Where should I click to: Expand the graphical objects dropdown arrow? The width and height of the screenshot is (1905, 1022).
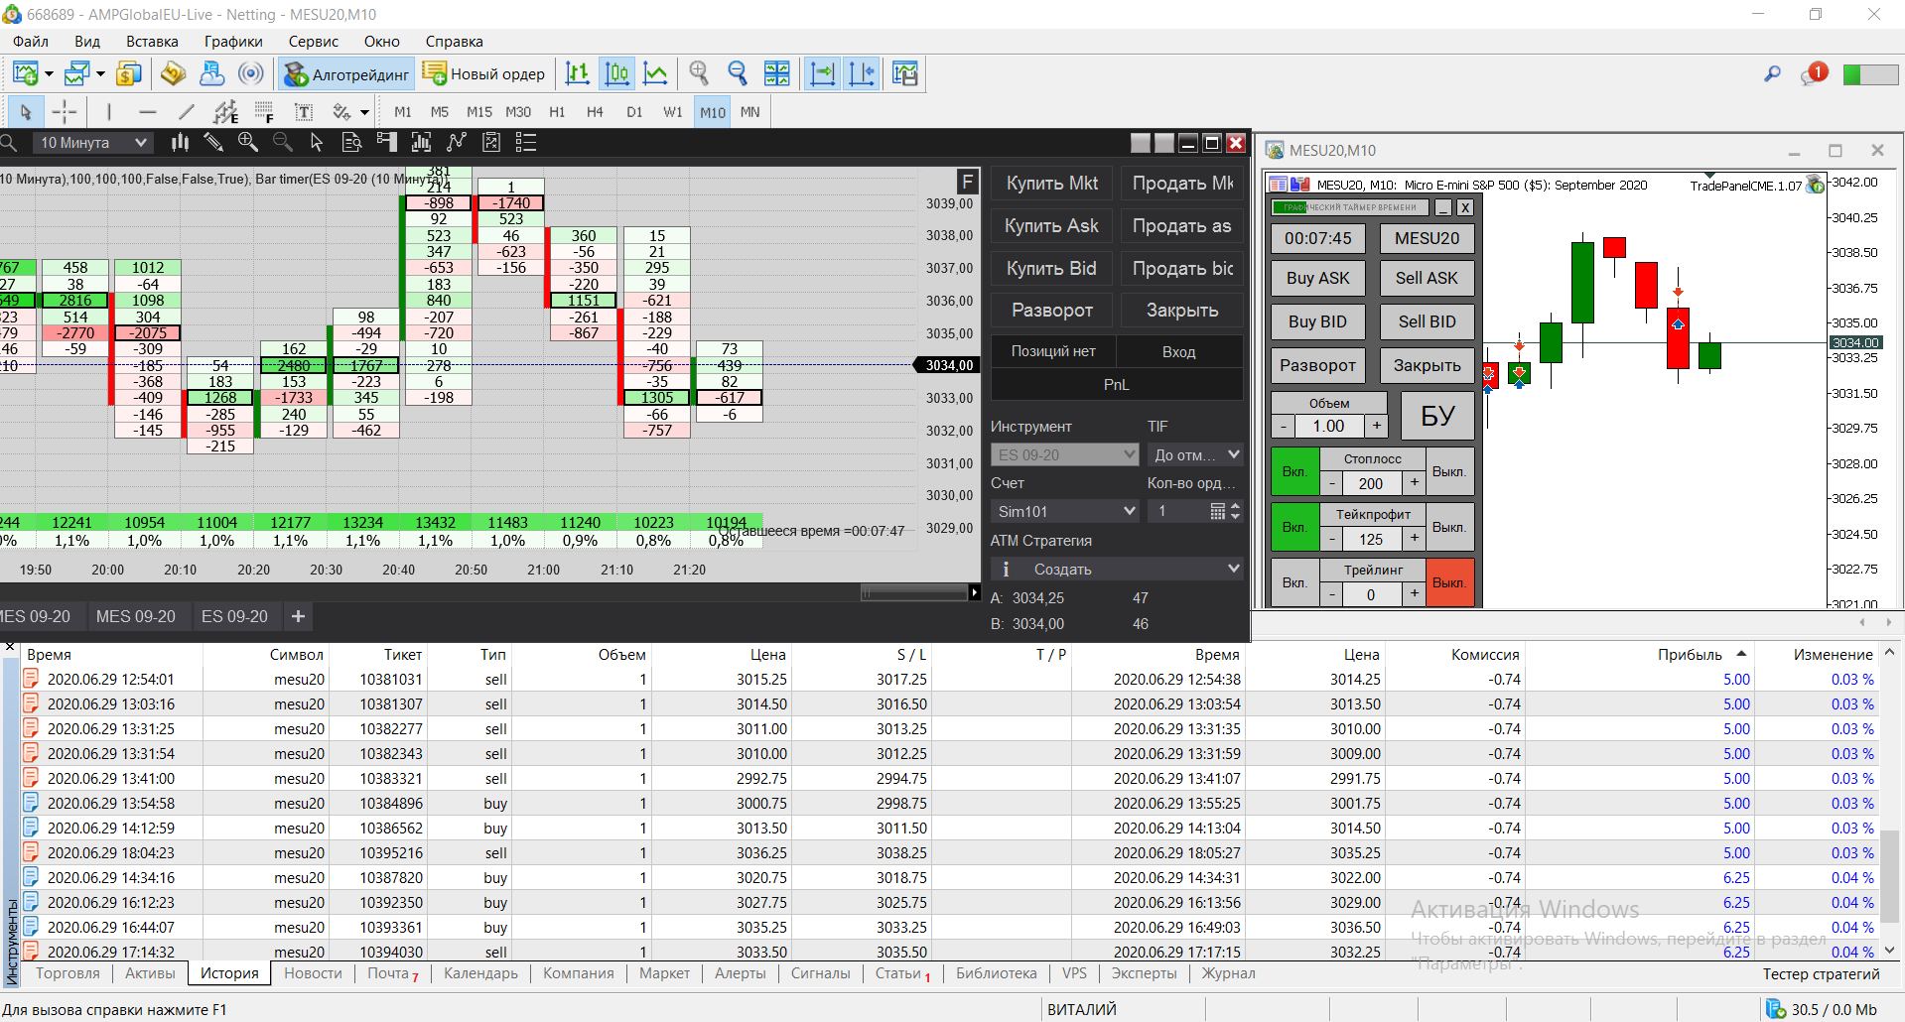pyautogui.click(x=364, y=112)
